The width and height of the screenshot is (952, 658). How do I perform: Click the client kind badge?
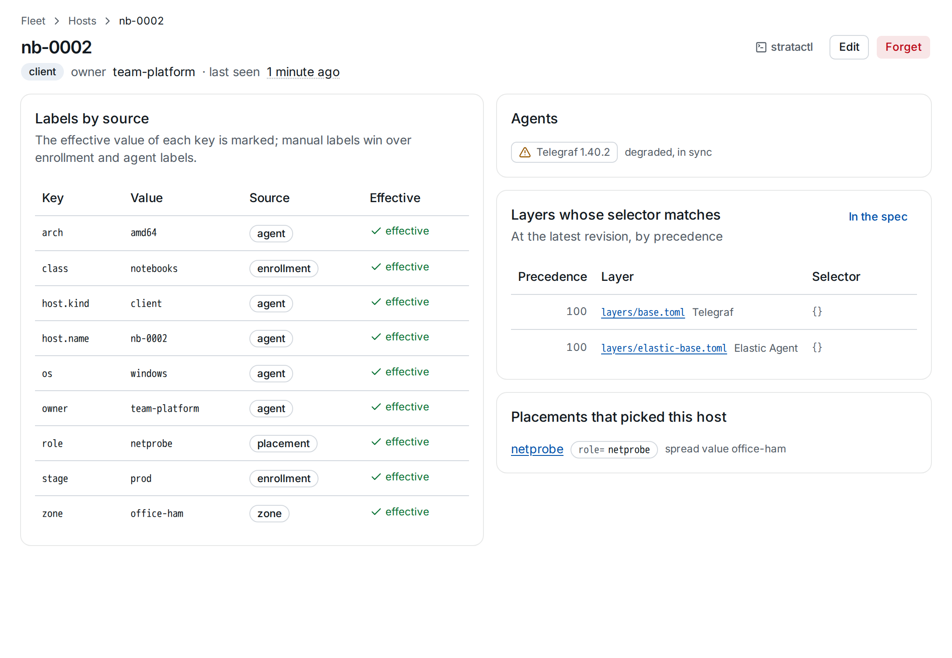(42, 72)
